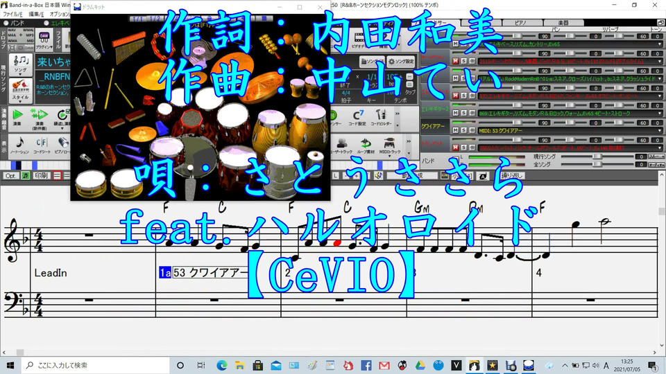Open Facebook icon in the taskbar
The image size is (666, 374).
click(x=366, y=365)
